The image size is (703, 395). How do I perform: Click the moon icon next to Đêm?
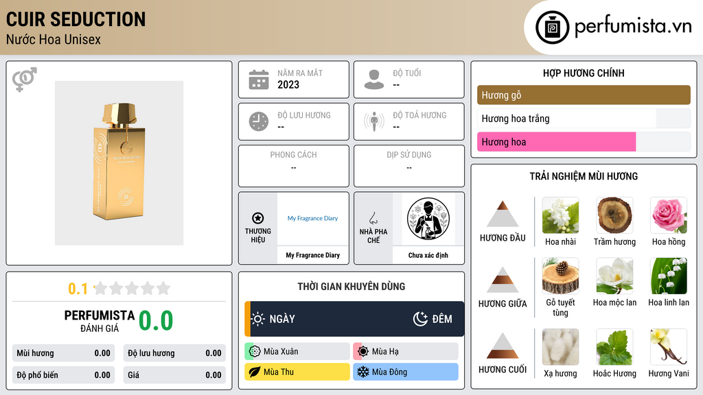click(420, 319)
